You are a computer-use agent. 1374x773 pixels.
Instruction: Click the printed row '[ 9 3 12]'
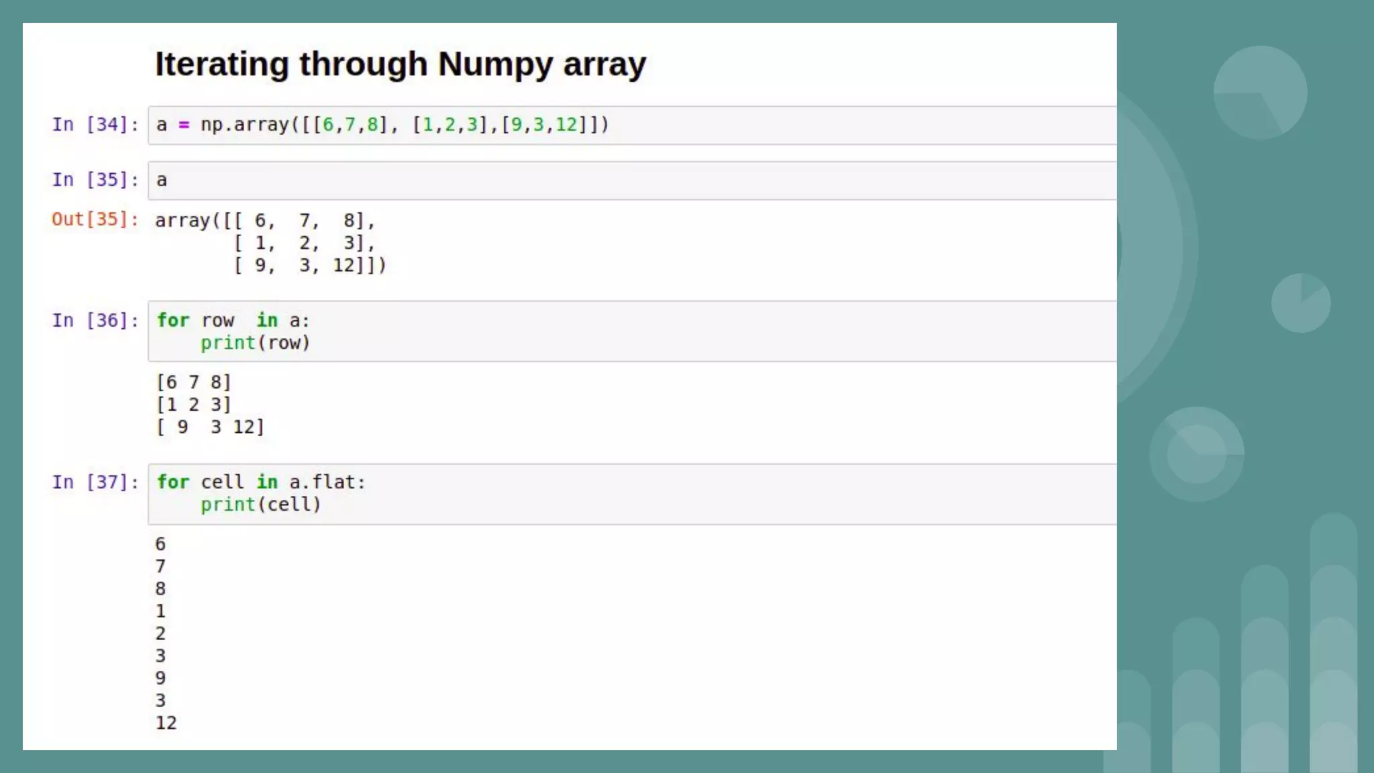tap(210, 427)
